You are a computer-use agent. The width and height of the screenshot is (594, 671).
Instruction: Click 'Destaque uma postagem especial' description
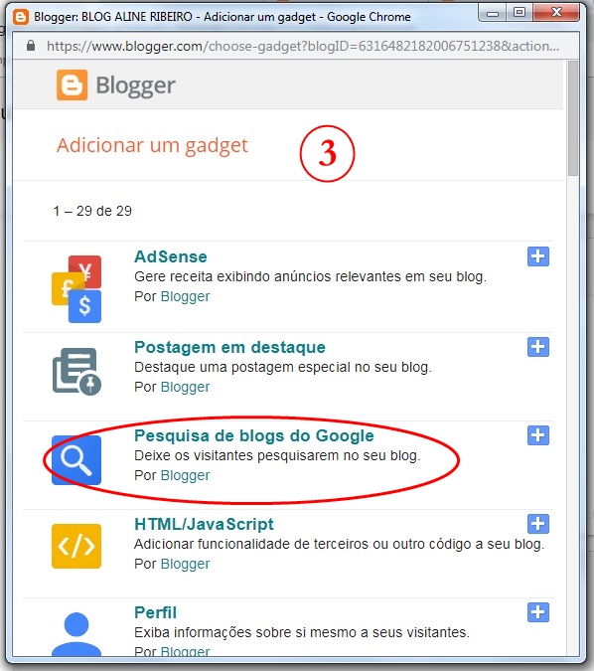click(x=283, y=367)
